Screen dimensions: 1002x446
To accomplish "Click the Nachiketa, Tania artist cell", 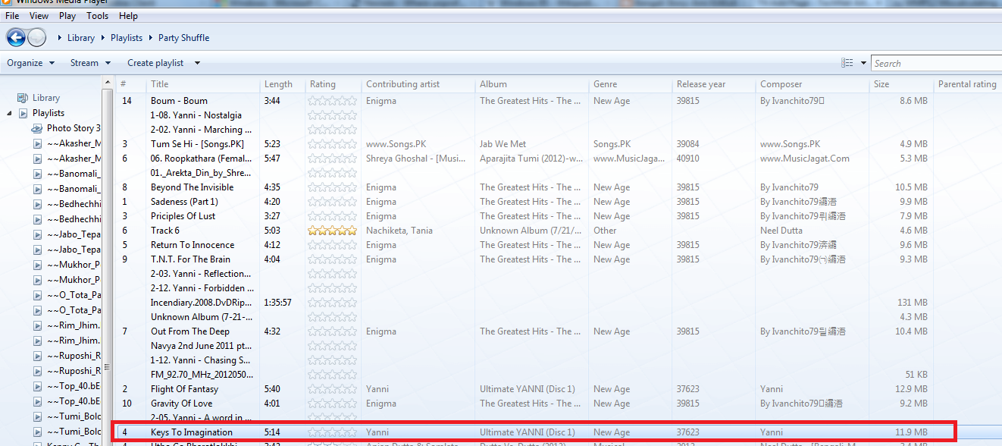I will pos(399,231).
